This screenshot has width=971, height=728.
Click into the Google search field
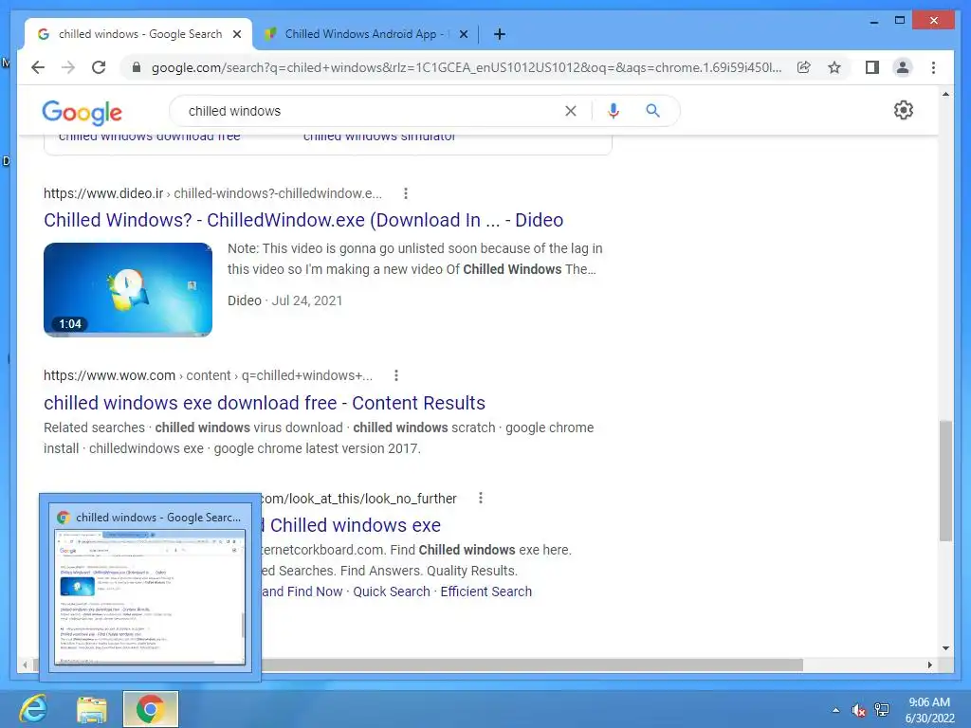tap(372, 111)
